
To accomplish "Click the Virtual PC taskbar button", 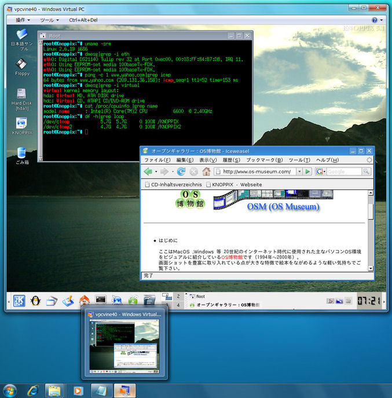I will point(124,391).
